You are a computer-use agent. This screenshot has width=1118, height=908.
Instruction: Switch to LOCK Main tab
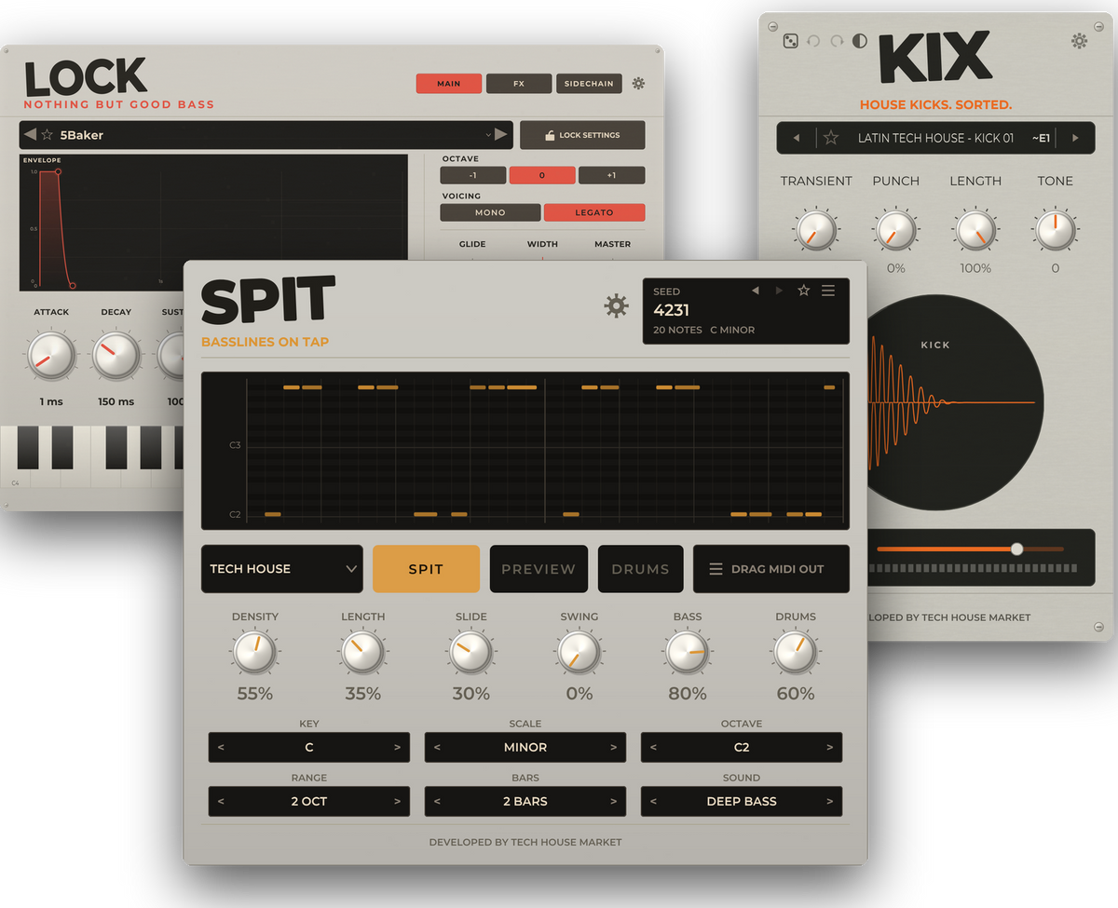tap(449, 83)
